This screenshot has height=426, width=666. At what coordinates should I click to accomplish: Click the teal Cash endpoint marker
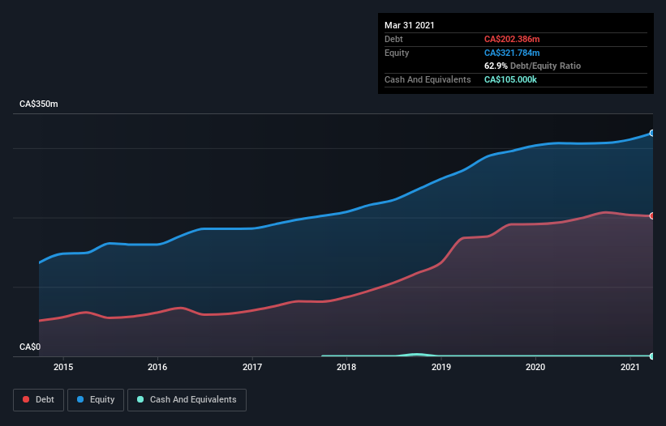(651, 356)
